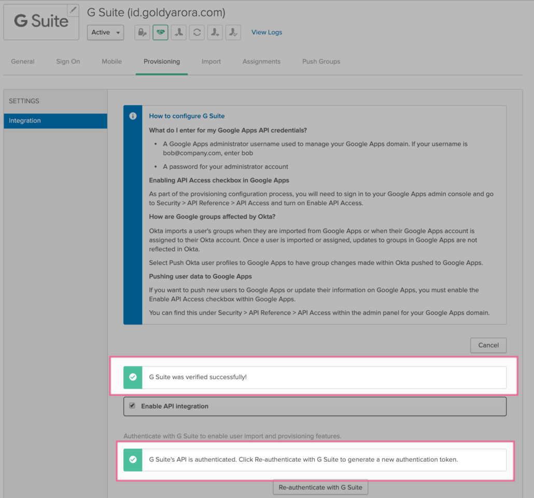Image resolution: width=534 pixels, height=498 pixels.
Task: Select Integration in the settings sidebar
Action: pyautogui.click(x=55, y=121)
